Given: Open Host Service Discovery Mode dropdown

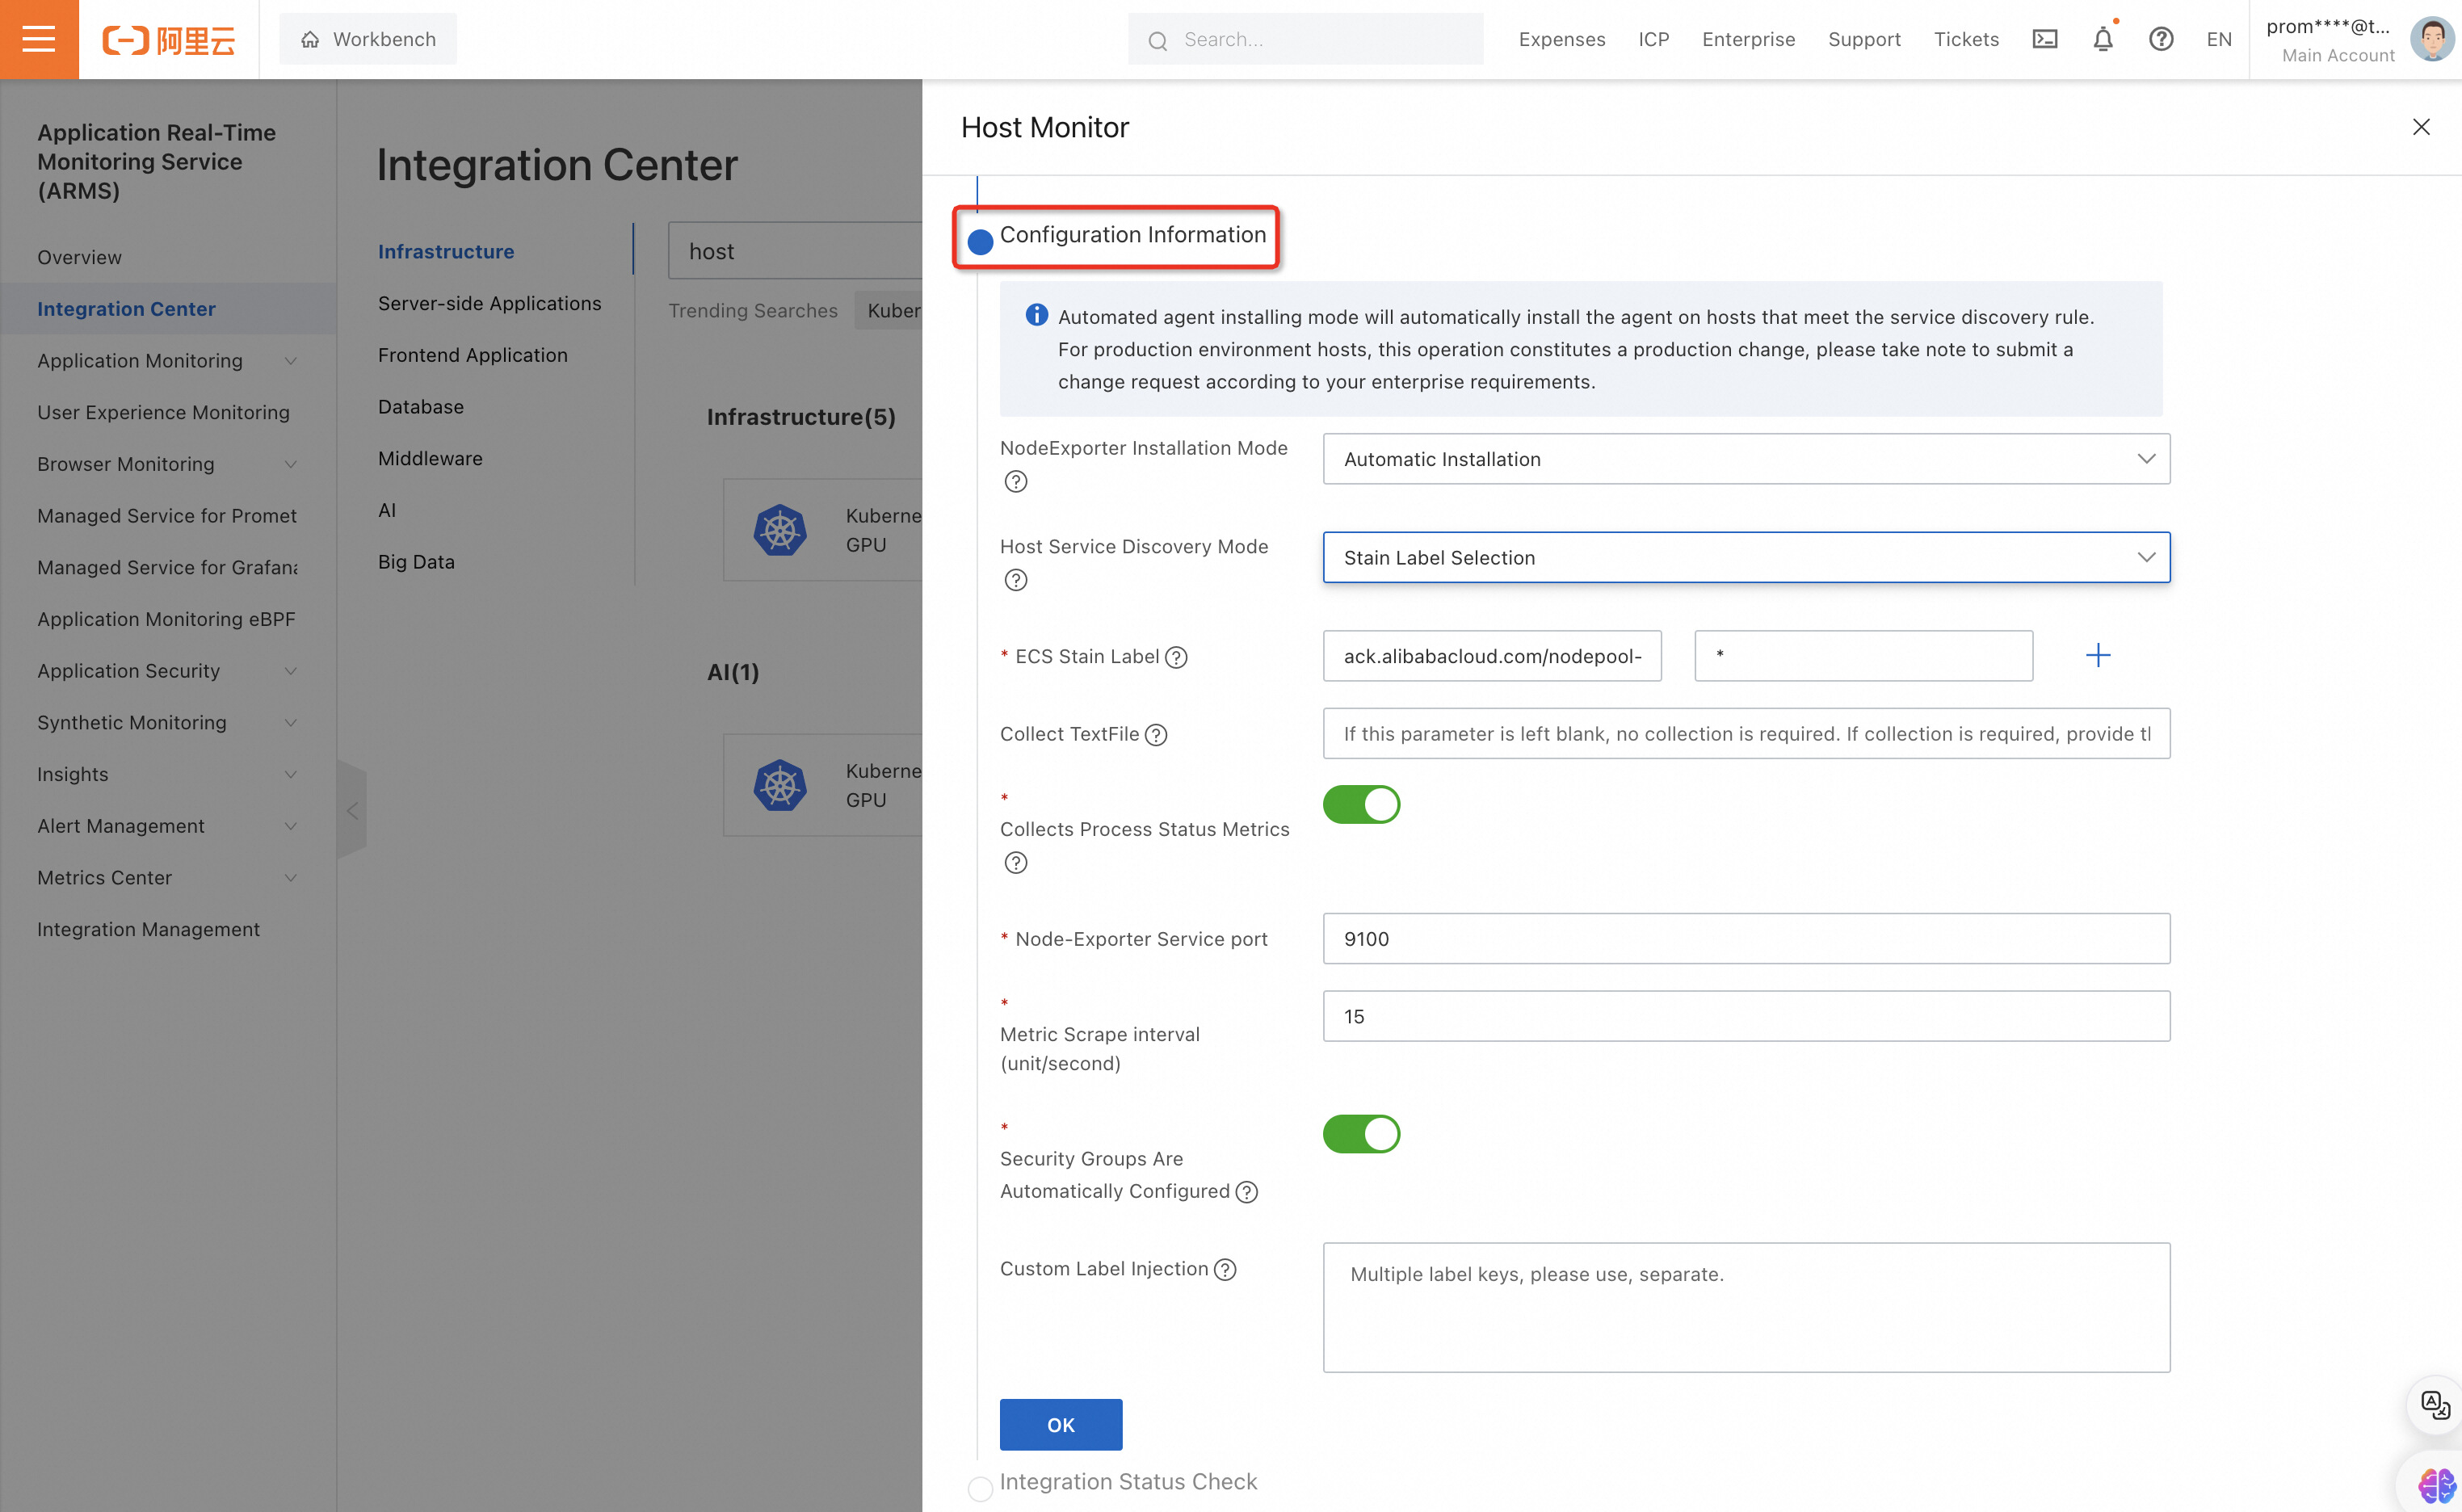Looking at the screenshot, I should [1746, 557].
